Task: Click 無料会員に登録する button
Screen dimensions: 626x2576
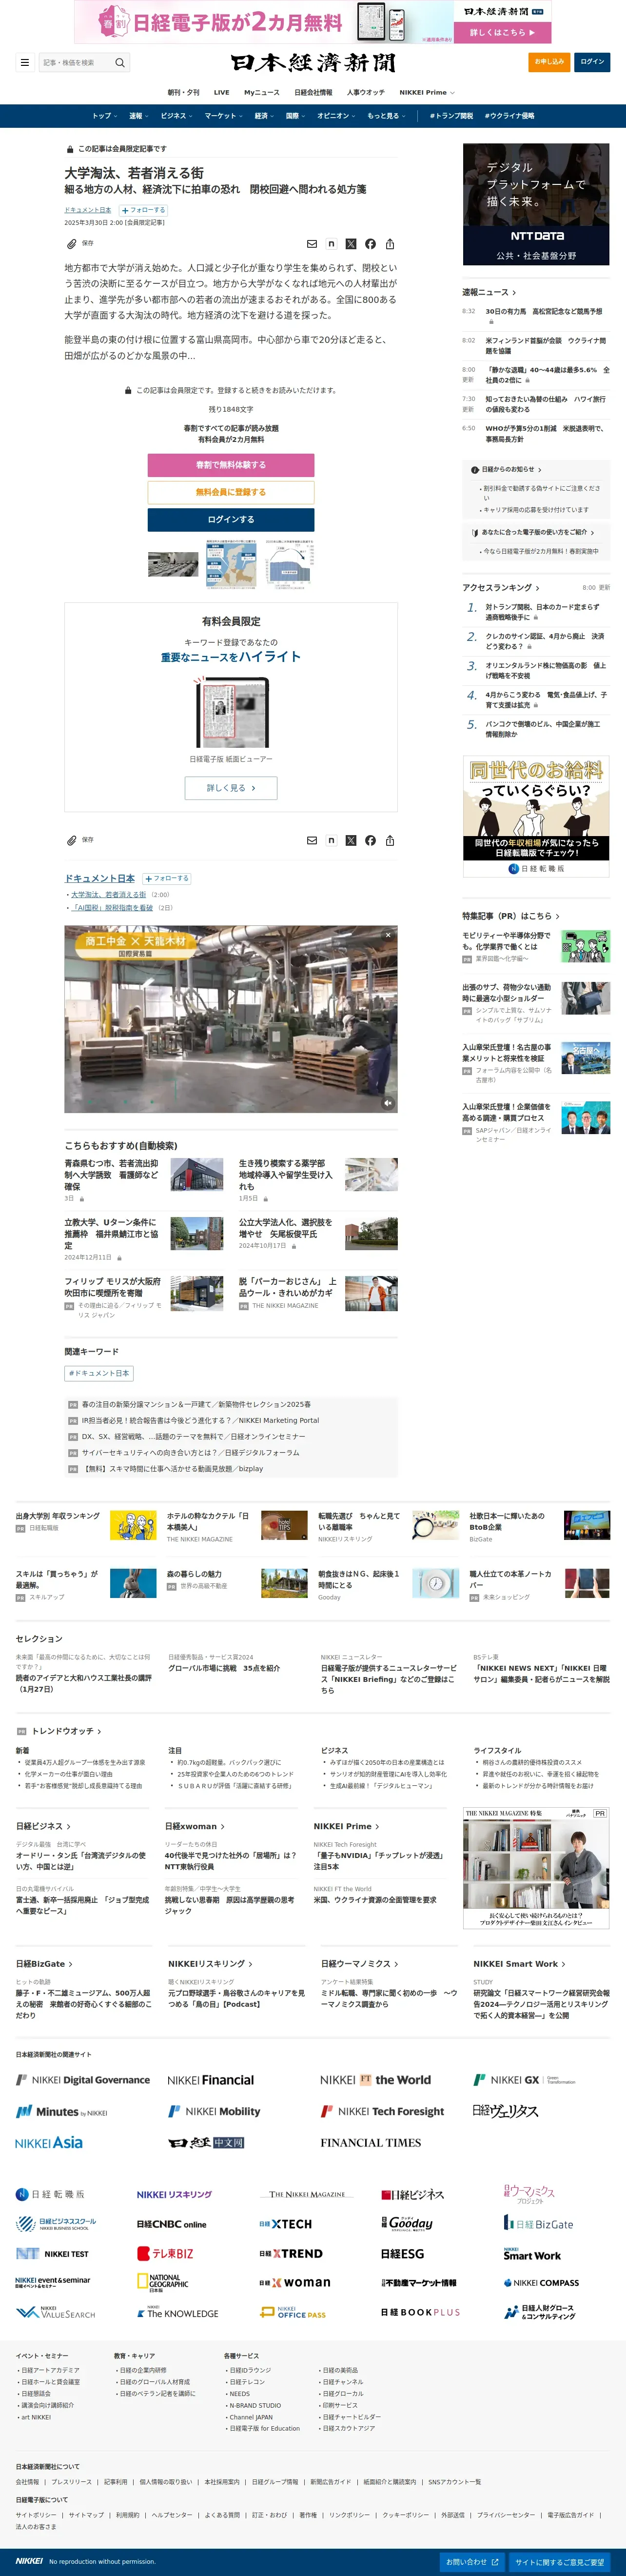Action: click(231, 492)
